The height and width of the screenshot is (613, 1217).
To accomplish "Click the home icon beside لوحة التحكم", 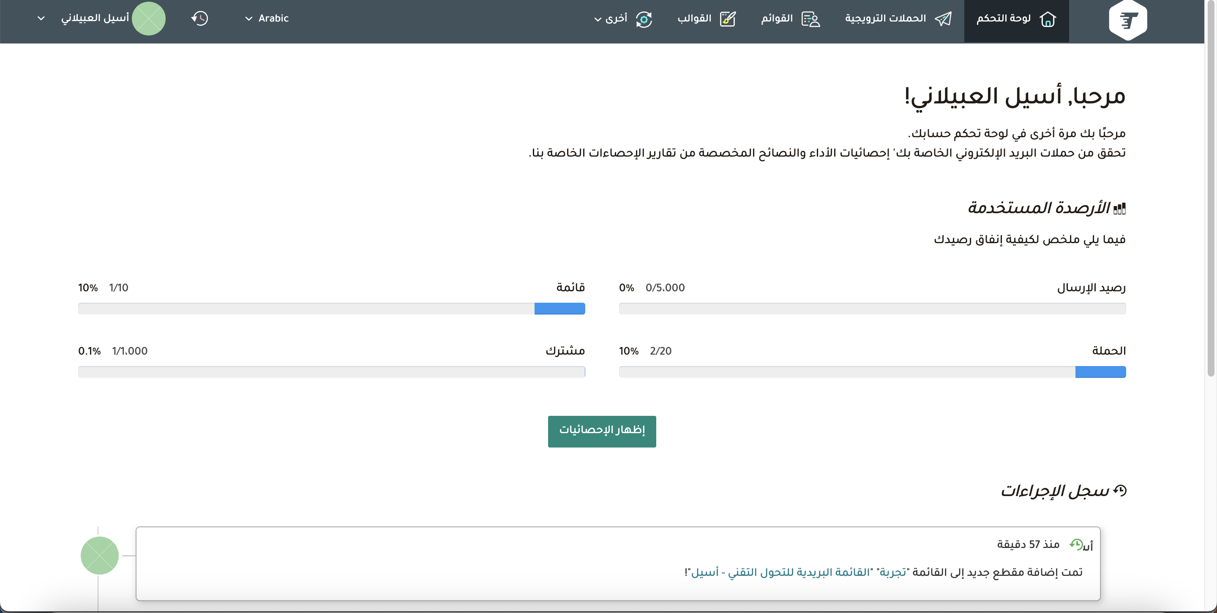I will (1048, 19).
